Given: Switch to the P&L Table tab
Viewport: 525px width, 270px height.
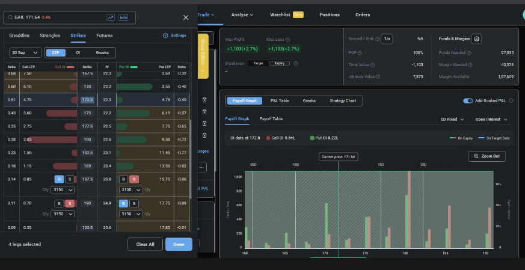Looking at the screenshot, I should coord(280,100).
